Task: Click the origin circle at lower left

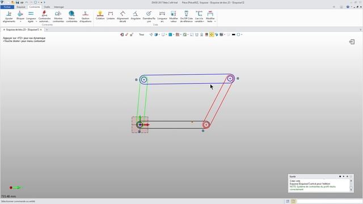Action: [x=140, y=125]
